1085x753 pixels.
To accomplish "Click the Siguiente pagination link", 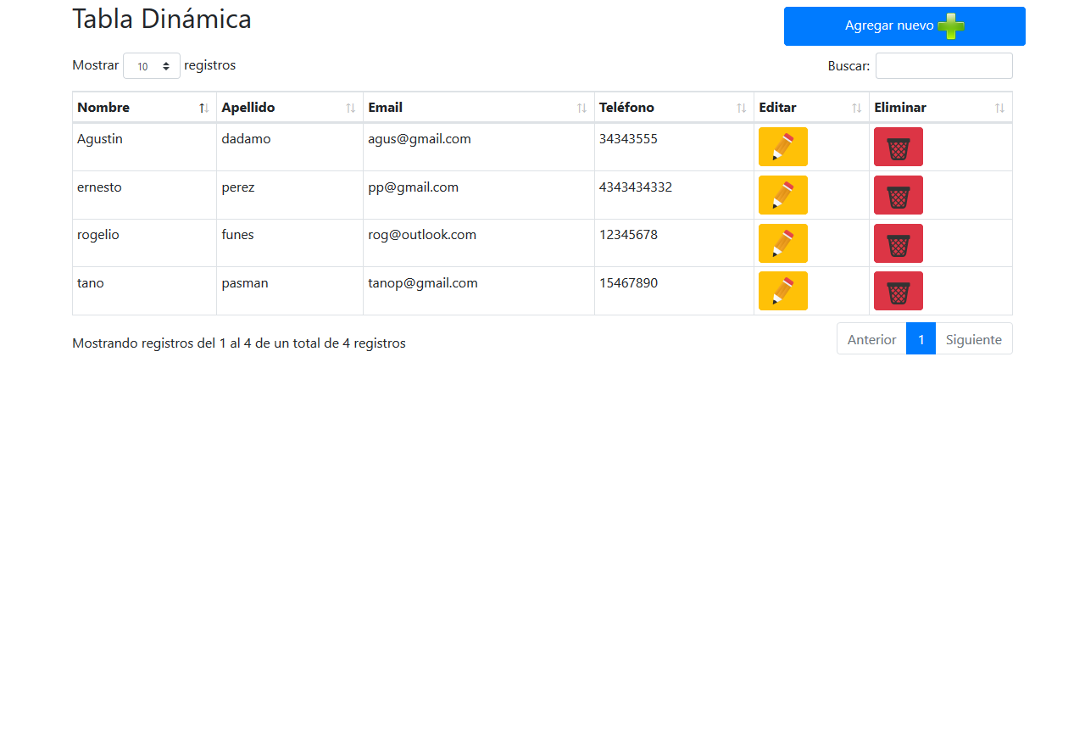I will [x=973, y=339].
